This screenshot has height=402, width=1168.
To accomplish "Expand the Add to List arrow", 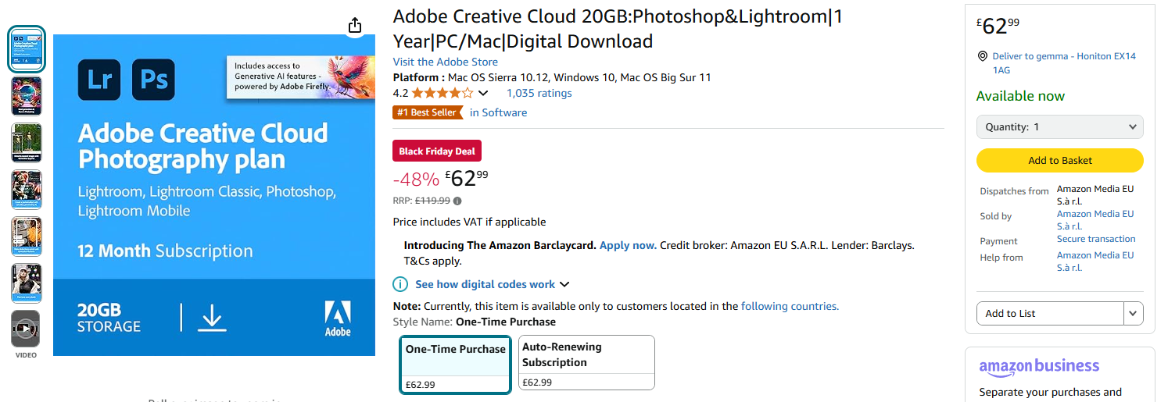I will click(1133, 313).
